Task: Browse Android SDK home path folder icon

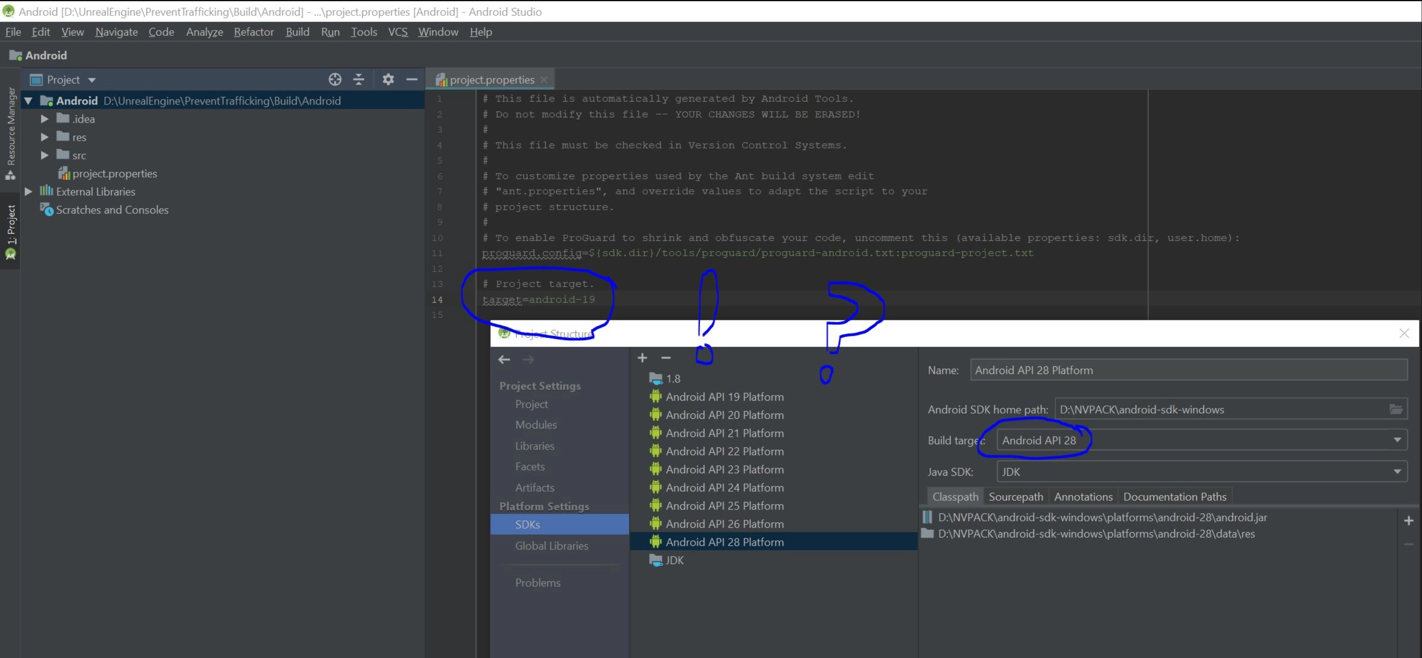Action: coord(1396,409)
